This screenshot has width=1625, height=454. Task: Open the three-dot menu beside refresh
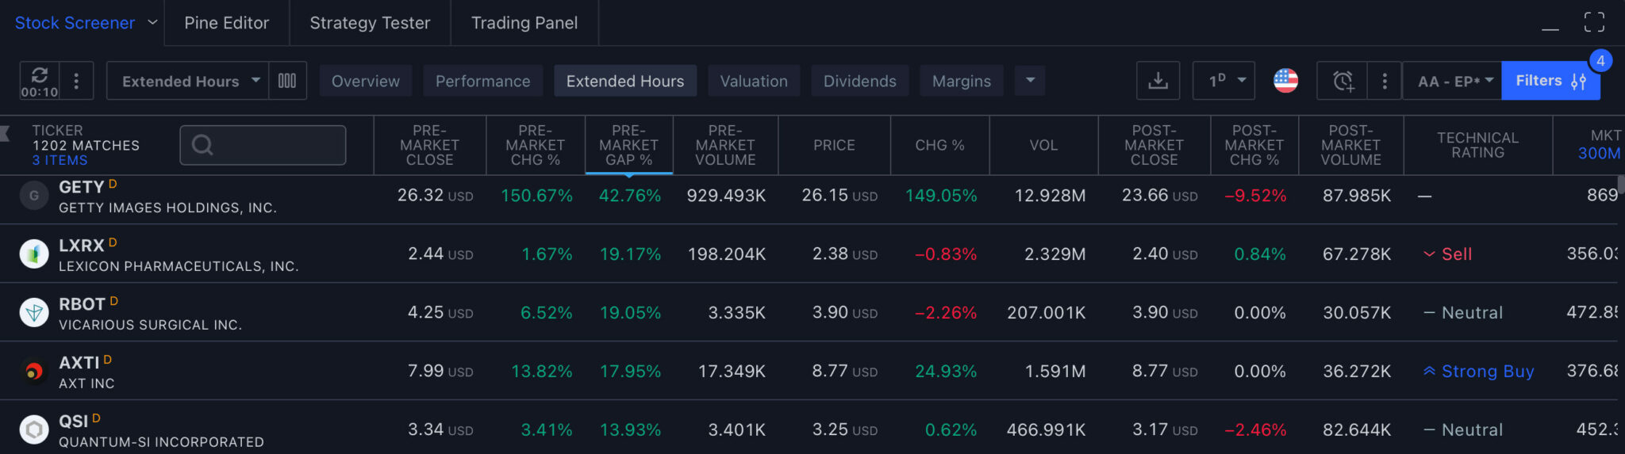point(76,81)
